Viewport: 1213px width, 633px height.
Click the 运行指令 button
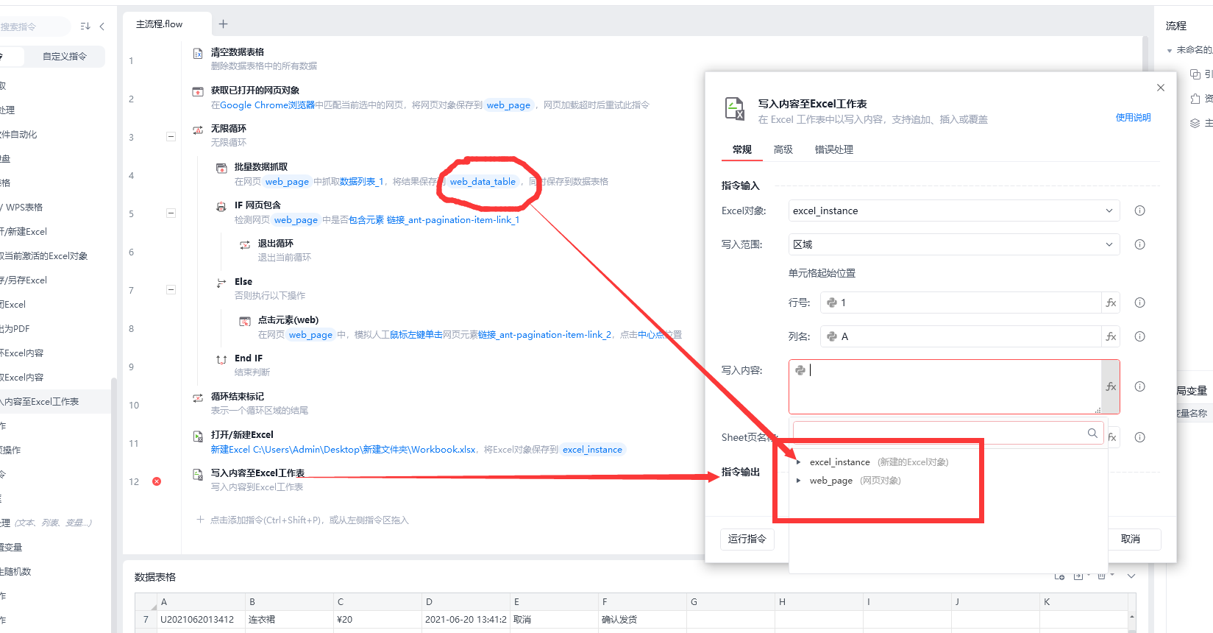pyautogui.click(x=747, y=539)
